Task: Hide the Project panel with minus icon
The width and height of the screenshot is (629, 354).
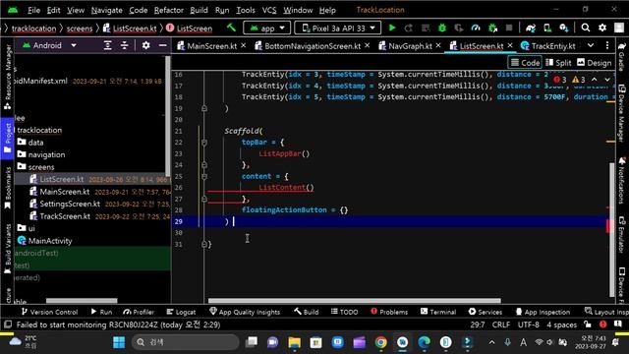Action: tap(162, 45)
